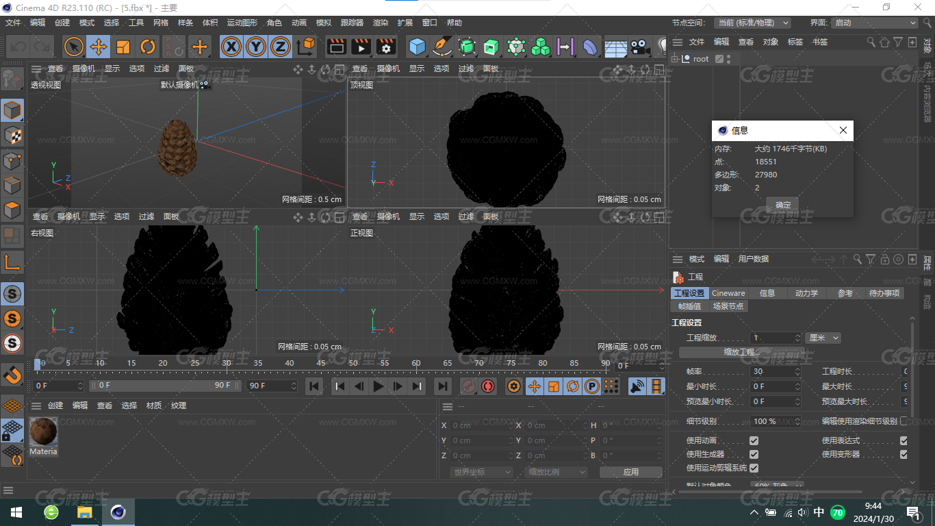Screen dimensions: 935x526
Task: Toggle root object visibility dots
Action: point(729,59)
